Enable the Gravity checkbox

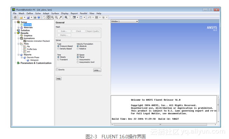pyautogui.click(x=57, y=69)
